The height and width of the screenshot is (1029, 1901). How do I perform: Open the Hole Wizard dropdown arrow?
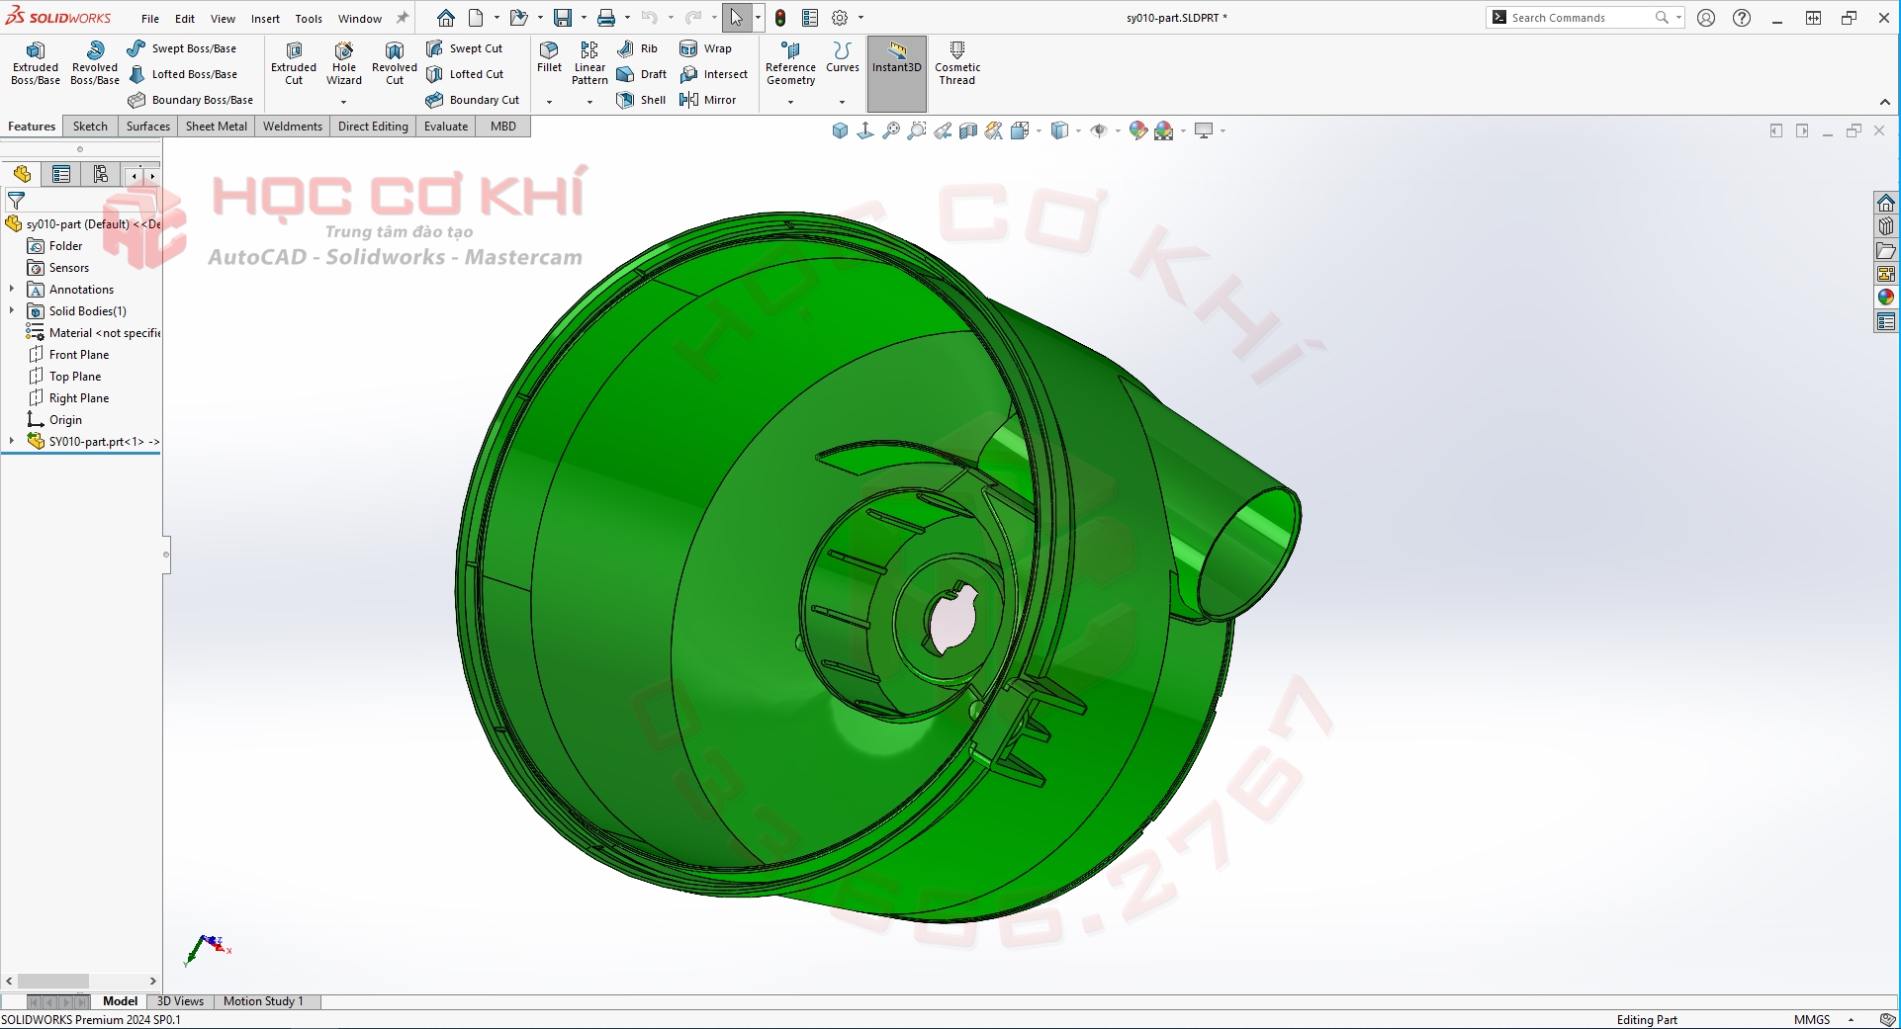[344, 102]
